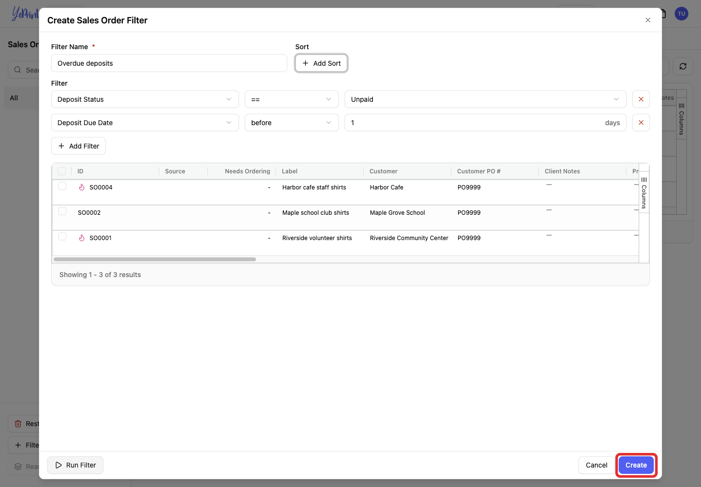701x487 pixels.
Task: Open the Deposit Due Date field dropdown
Action: coord(145,123)
